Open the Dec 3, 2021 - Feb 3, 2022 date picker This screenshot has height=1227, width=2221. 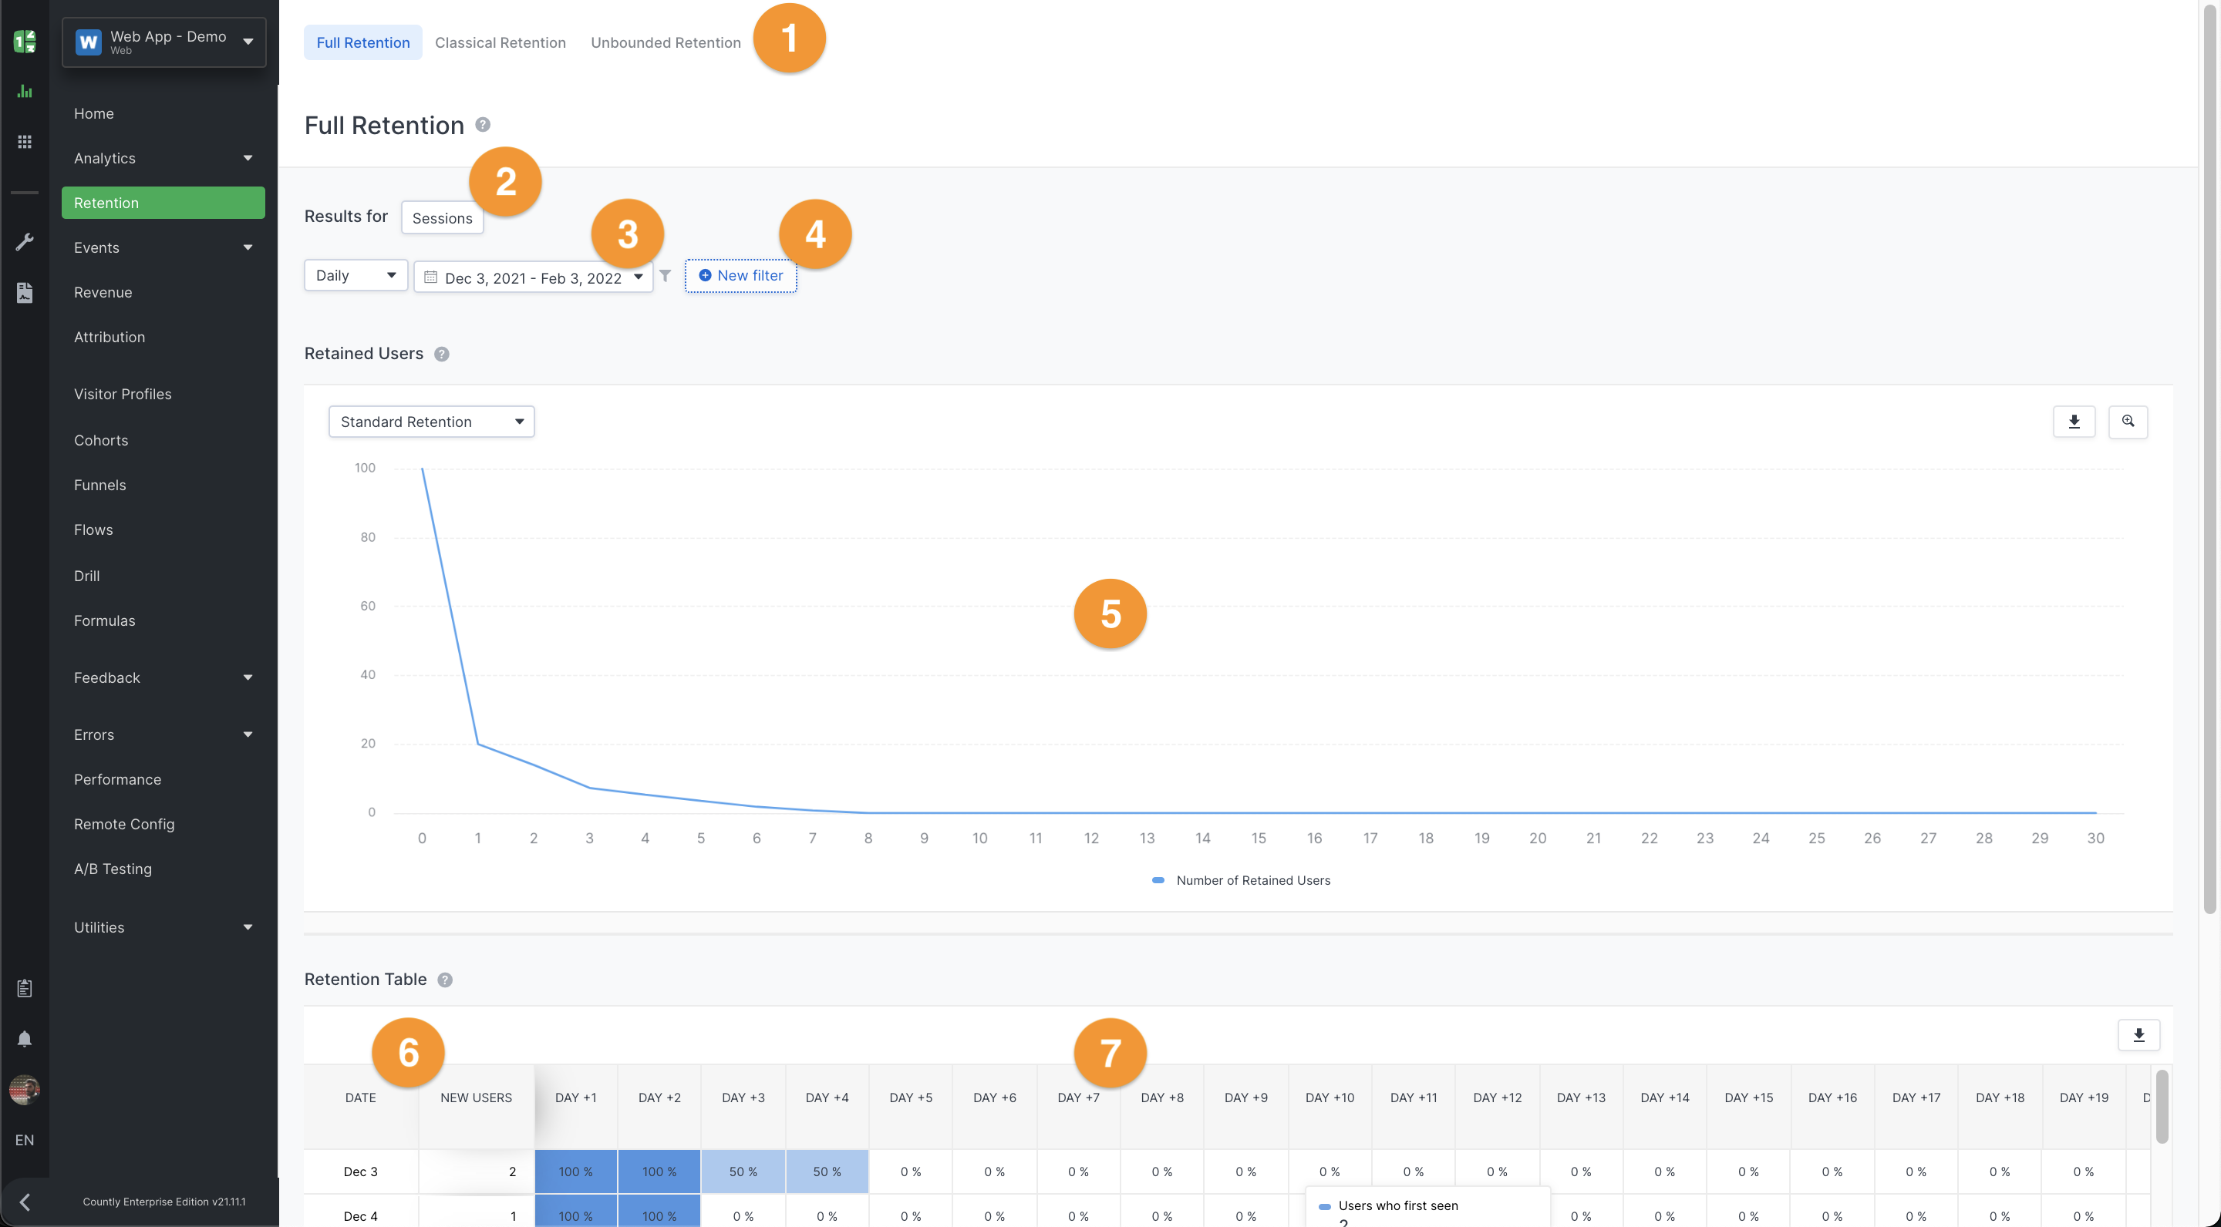[x=533, y=277]
